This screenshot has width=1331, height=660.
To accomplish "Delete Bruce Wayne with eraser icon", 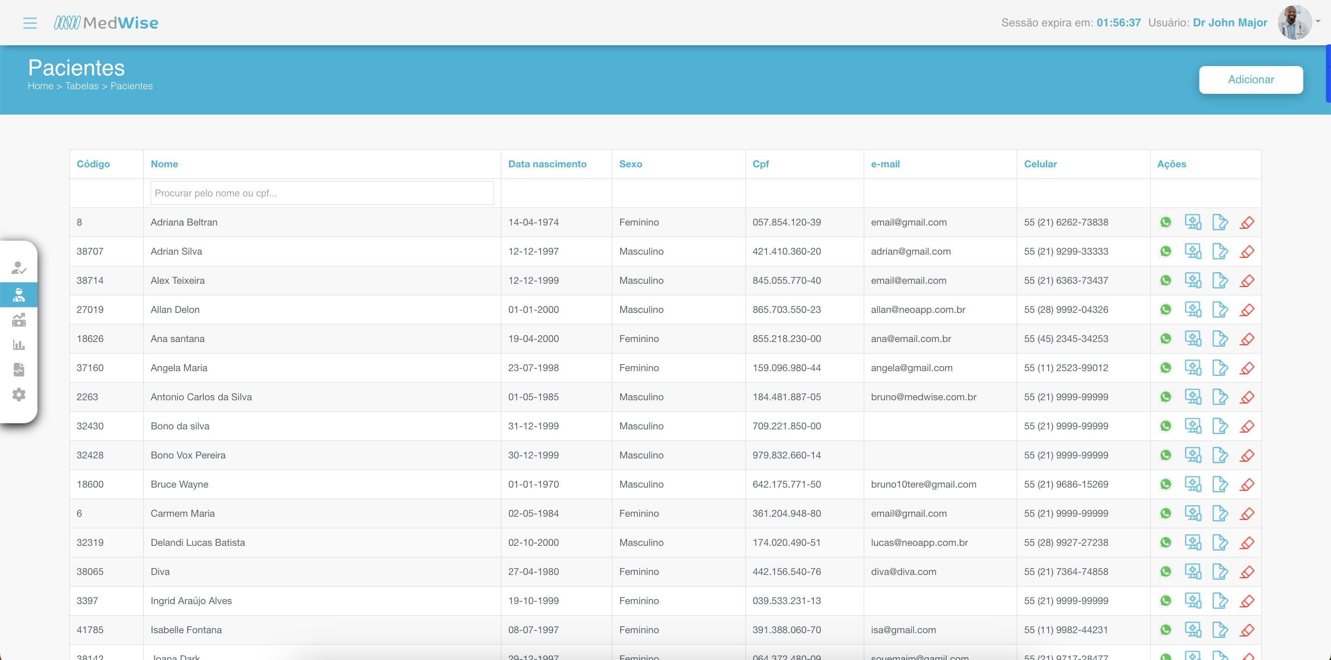I will coord(1247,485).
